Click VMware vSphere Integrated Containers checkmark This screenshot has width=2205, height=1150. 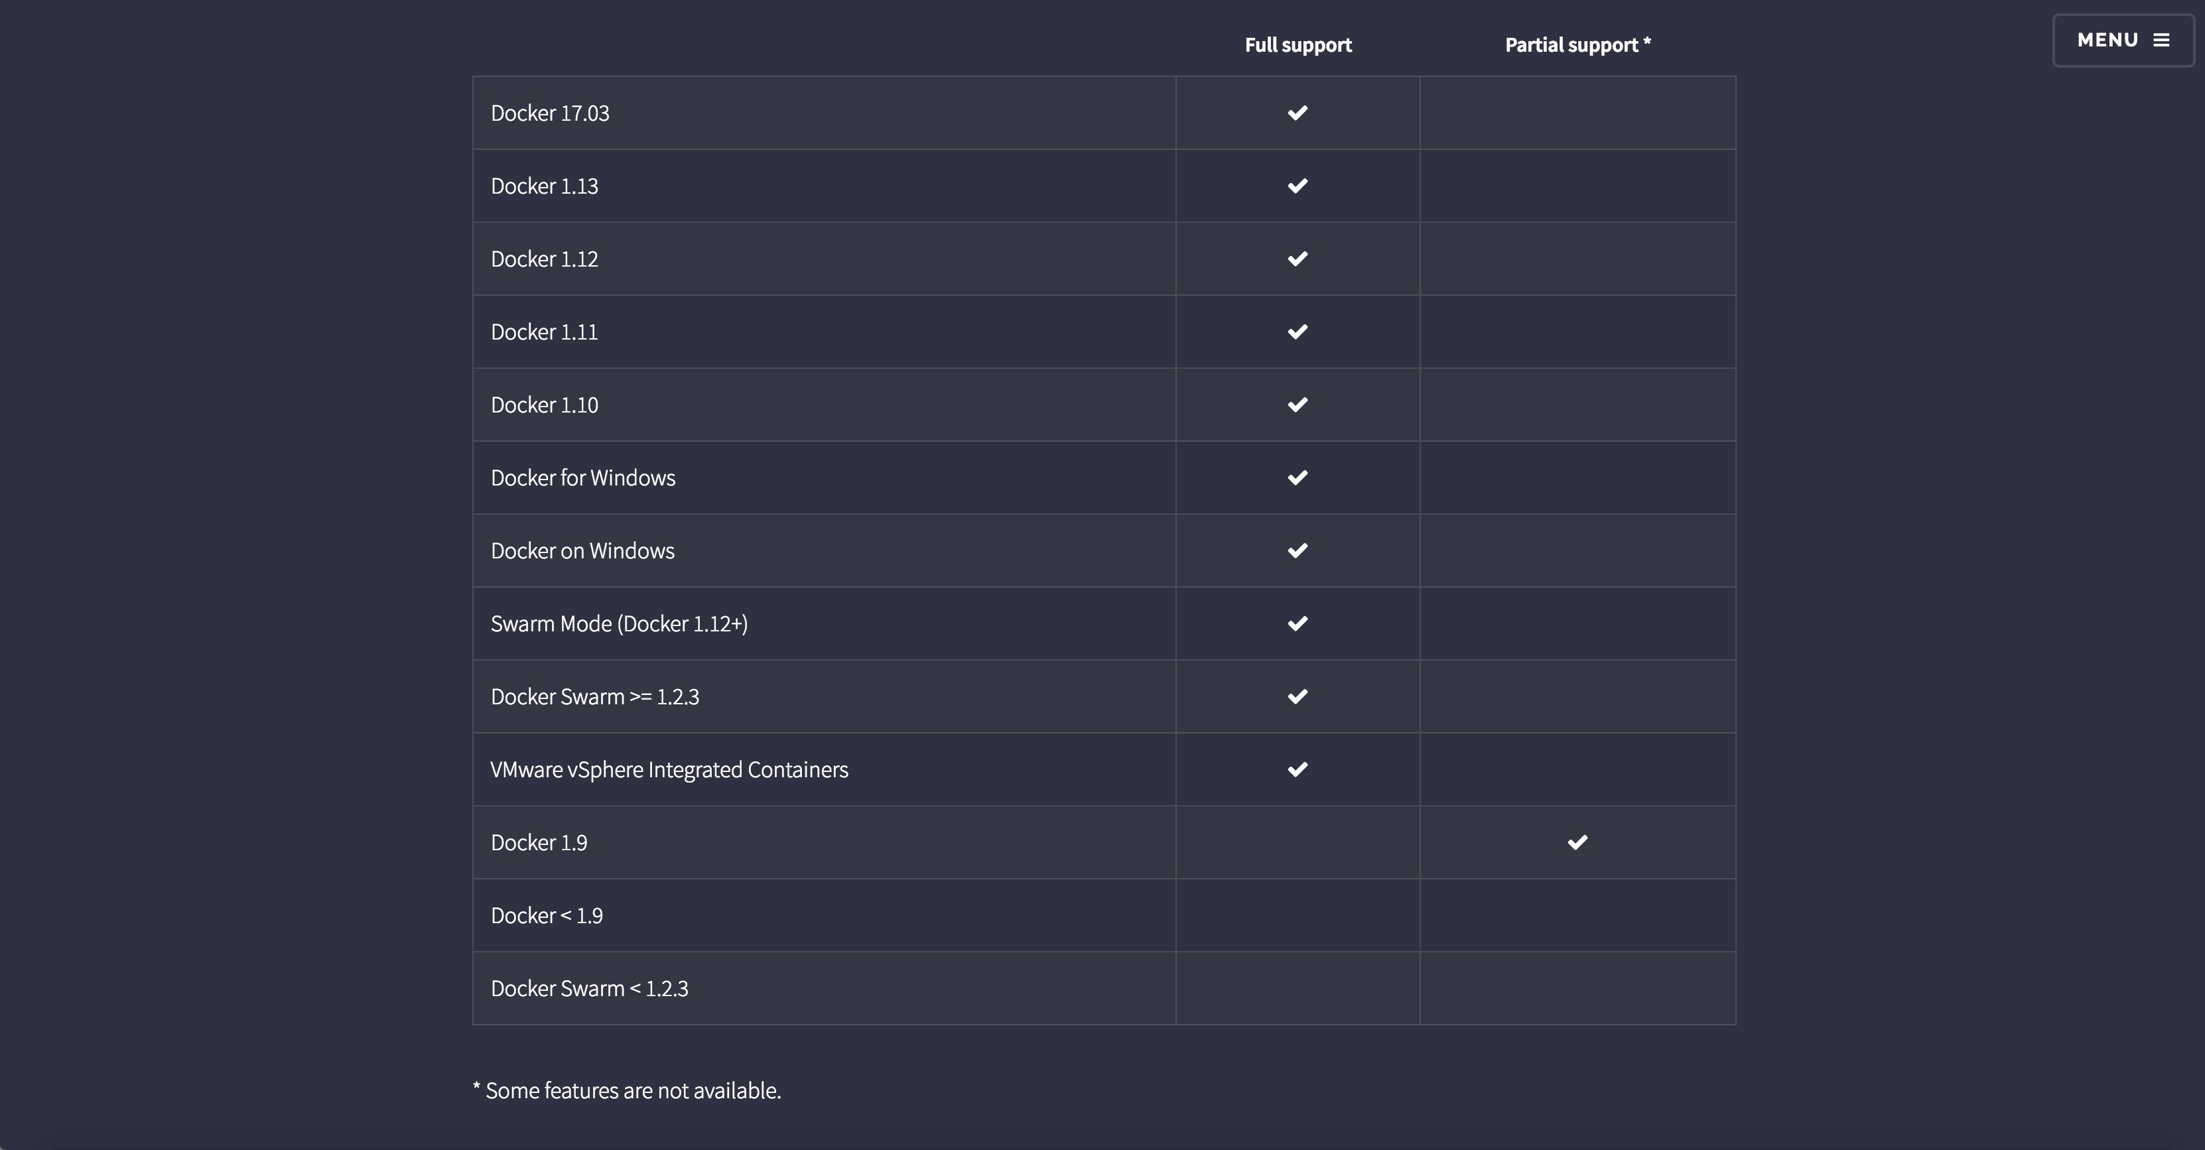coord(1298,769)
